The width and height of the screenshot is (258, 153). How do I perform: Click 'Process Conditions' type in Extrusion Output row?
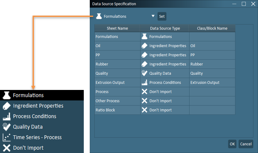(165, 82)
